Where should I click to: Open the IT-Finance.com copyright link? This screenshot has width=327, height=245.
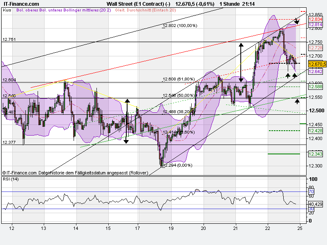tap(19, 172)
